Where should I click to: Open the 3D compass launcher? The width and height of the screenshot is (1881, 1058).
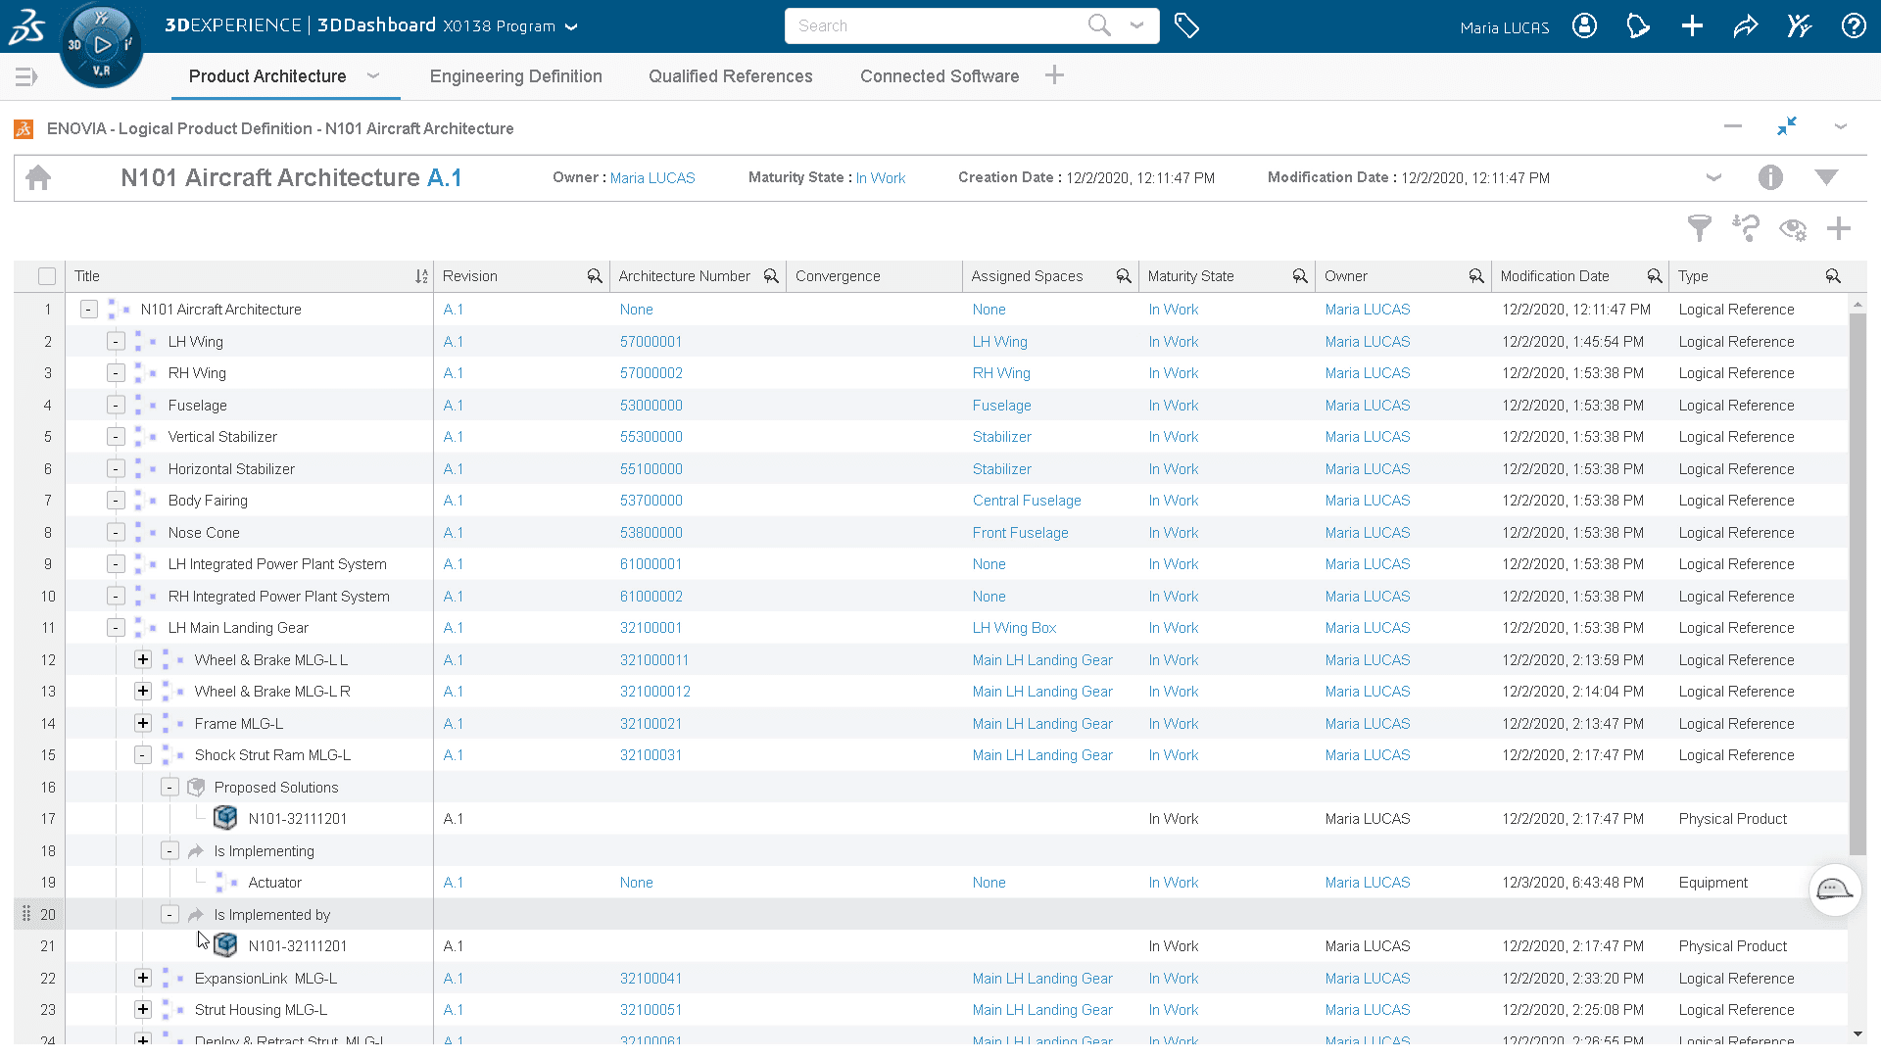102,45
